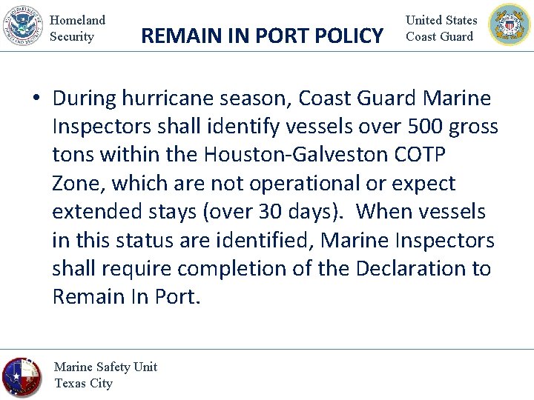Click the words "shall identify vessels"
534x400 pixels.
tap(261, 127)
